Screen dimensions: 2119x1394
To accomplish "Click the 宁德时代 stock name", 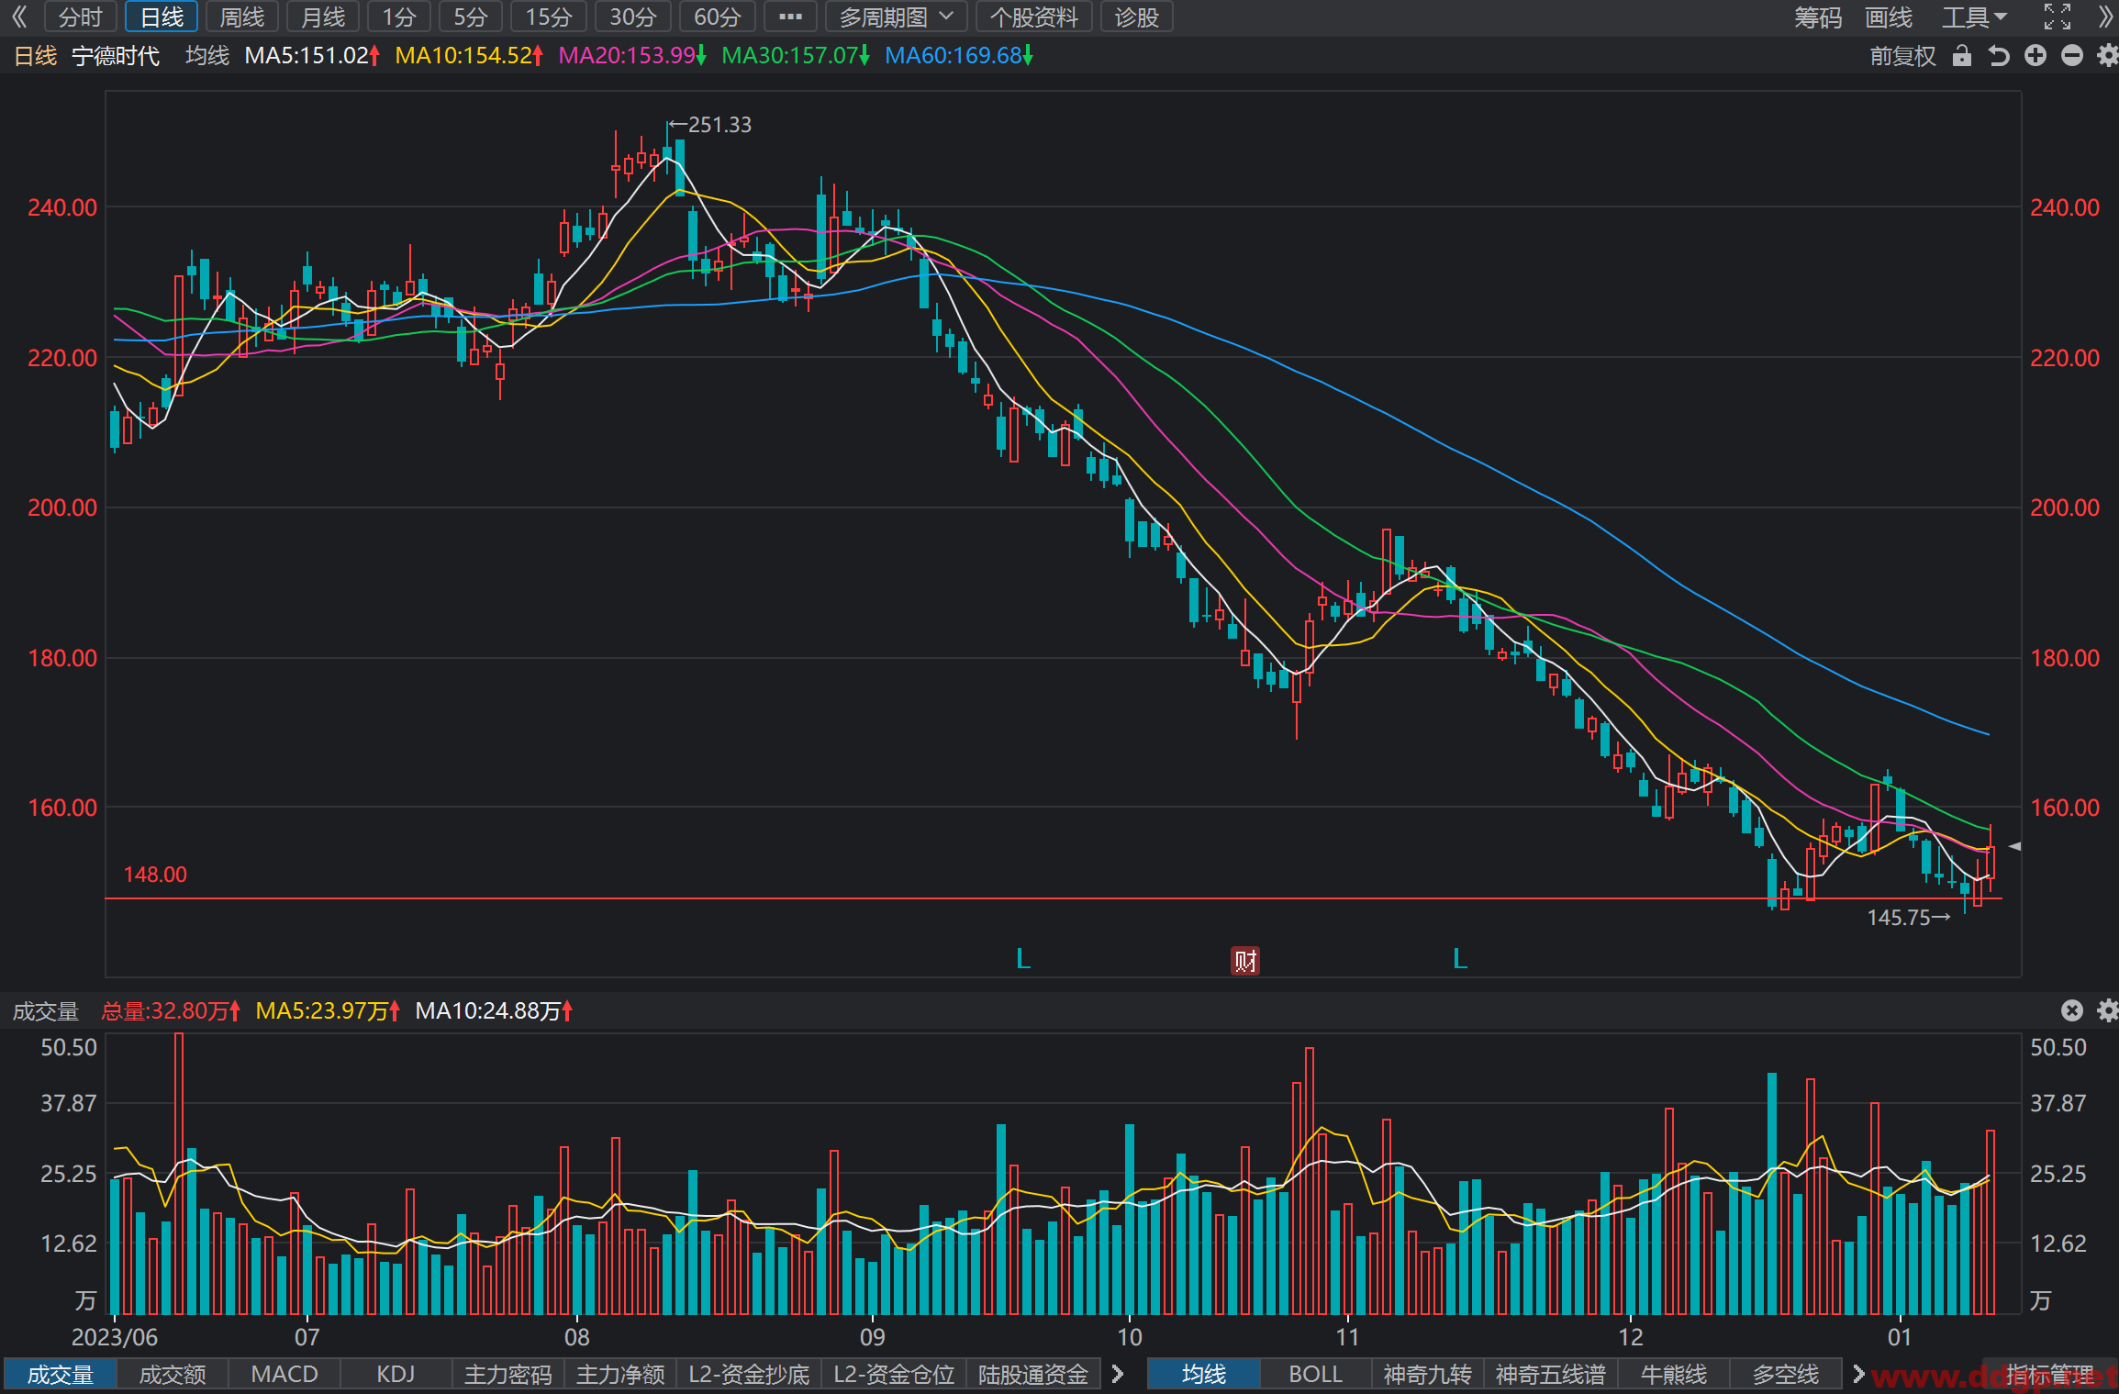I will tap(116, 56).
